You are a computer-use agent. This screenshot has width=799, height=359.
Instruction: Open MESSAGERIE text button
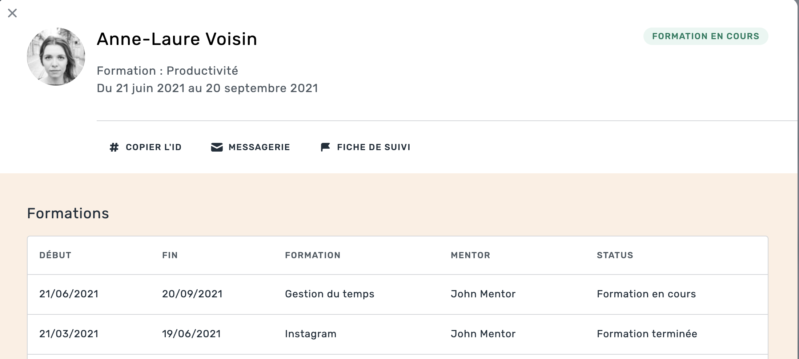pyautogui.click(x=259, y=147)
